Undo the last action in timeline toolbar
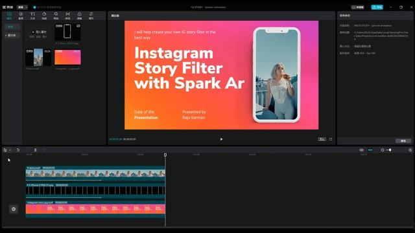Screen dimensions: 415x233 18,150
